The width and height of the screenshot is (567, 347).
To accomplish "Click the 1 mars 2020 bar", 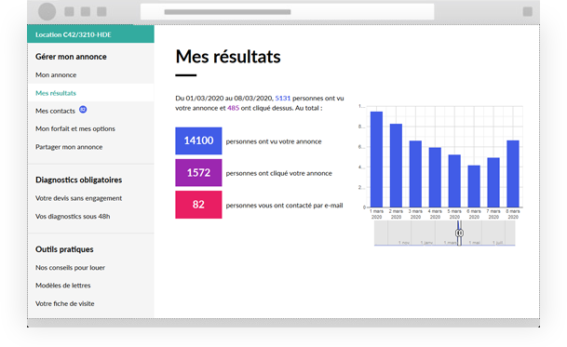I will pyautogui.click(x=376, y=159).
